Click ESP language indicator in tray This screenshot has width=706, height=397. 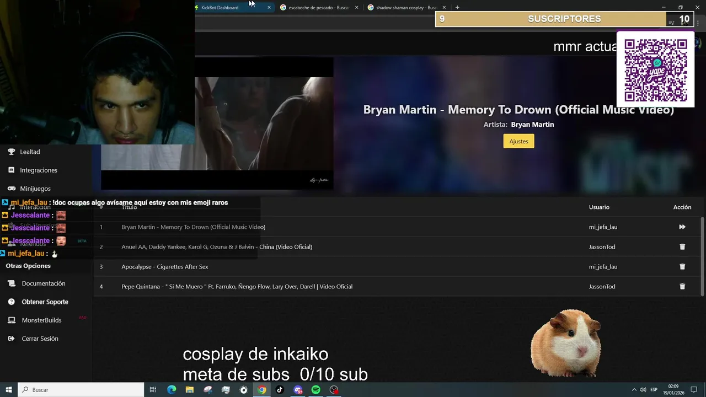point(654,390)
